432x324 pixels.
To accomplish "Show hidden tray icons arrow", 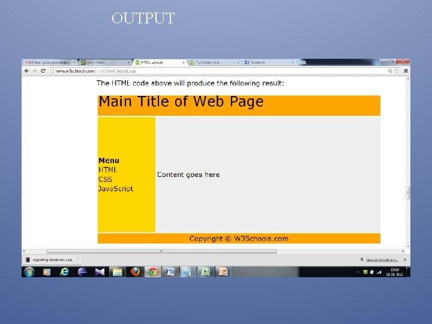I will pos(358,272).
